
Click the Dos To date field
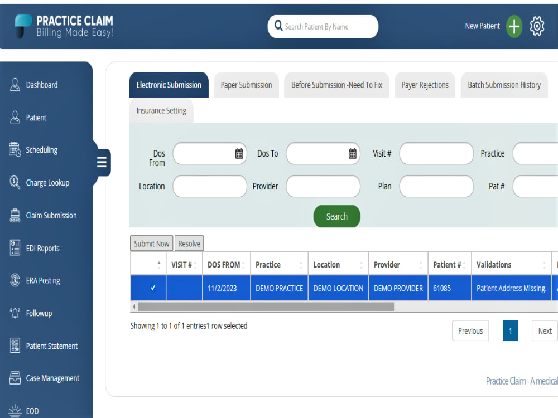pyautogui.click(x=323, y=154)
